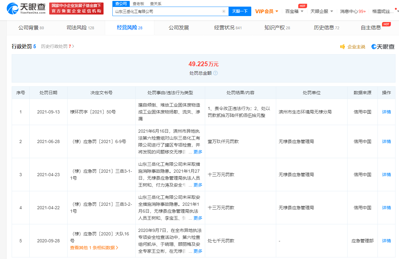The width and height of the screenshot is (399, 259).
Task: Open 详情 for the 2021-06-28 penalty
Action: point(386,141)
